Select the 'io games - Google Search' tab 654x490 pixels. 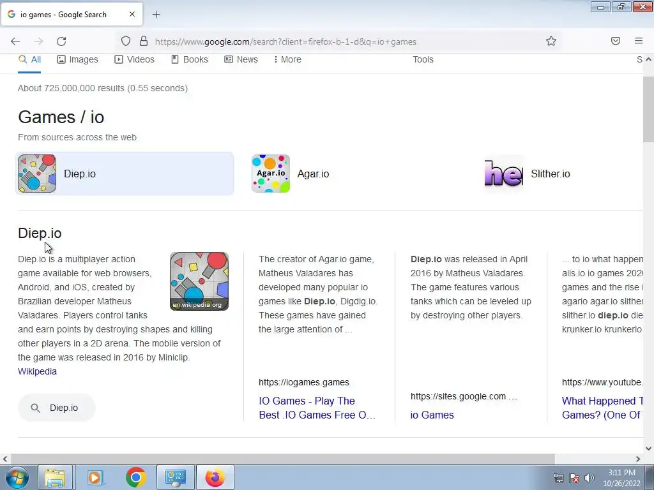pos(72,14)
